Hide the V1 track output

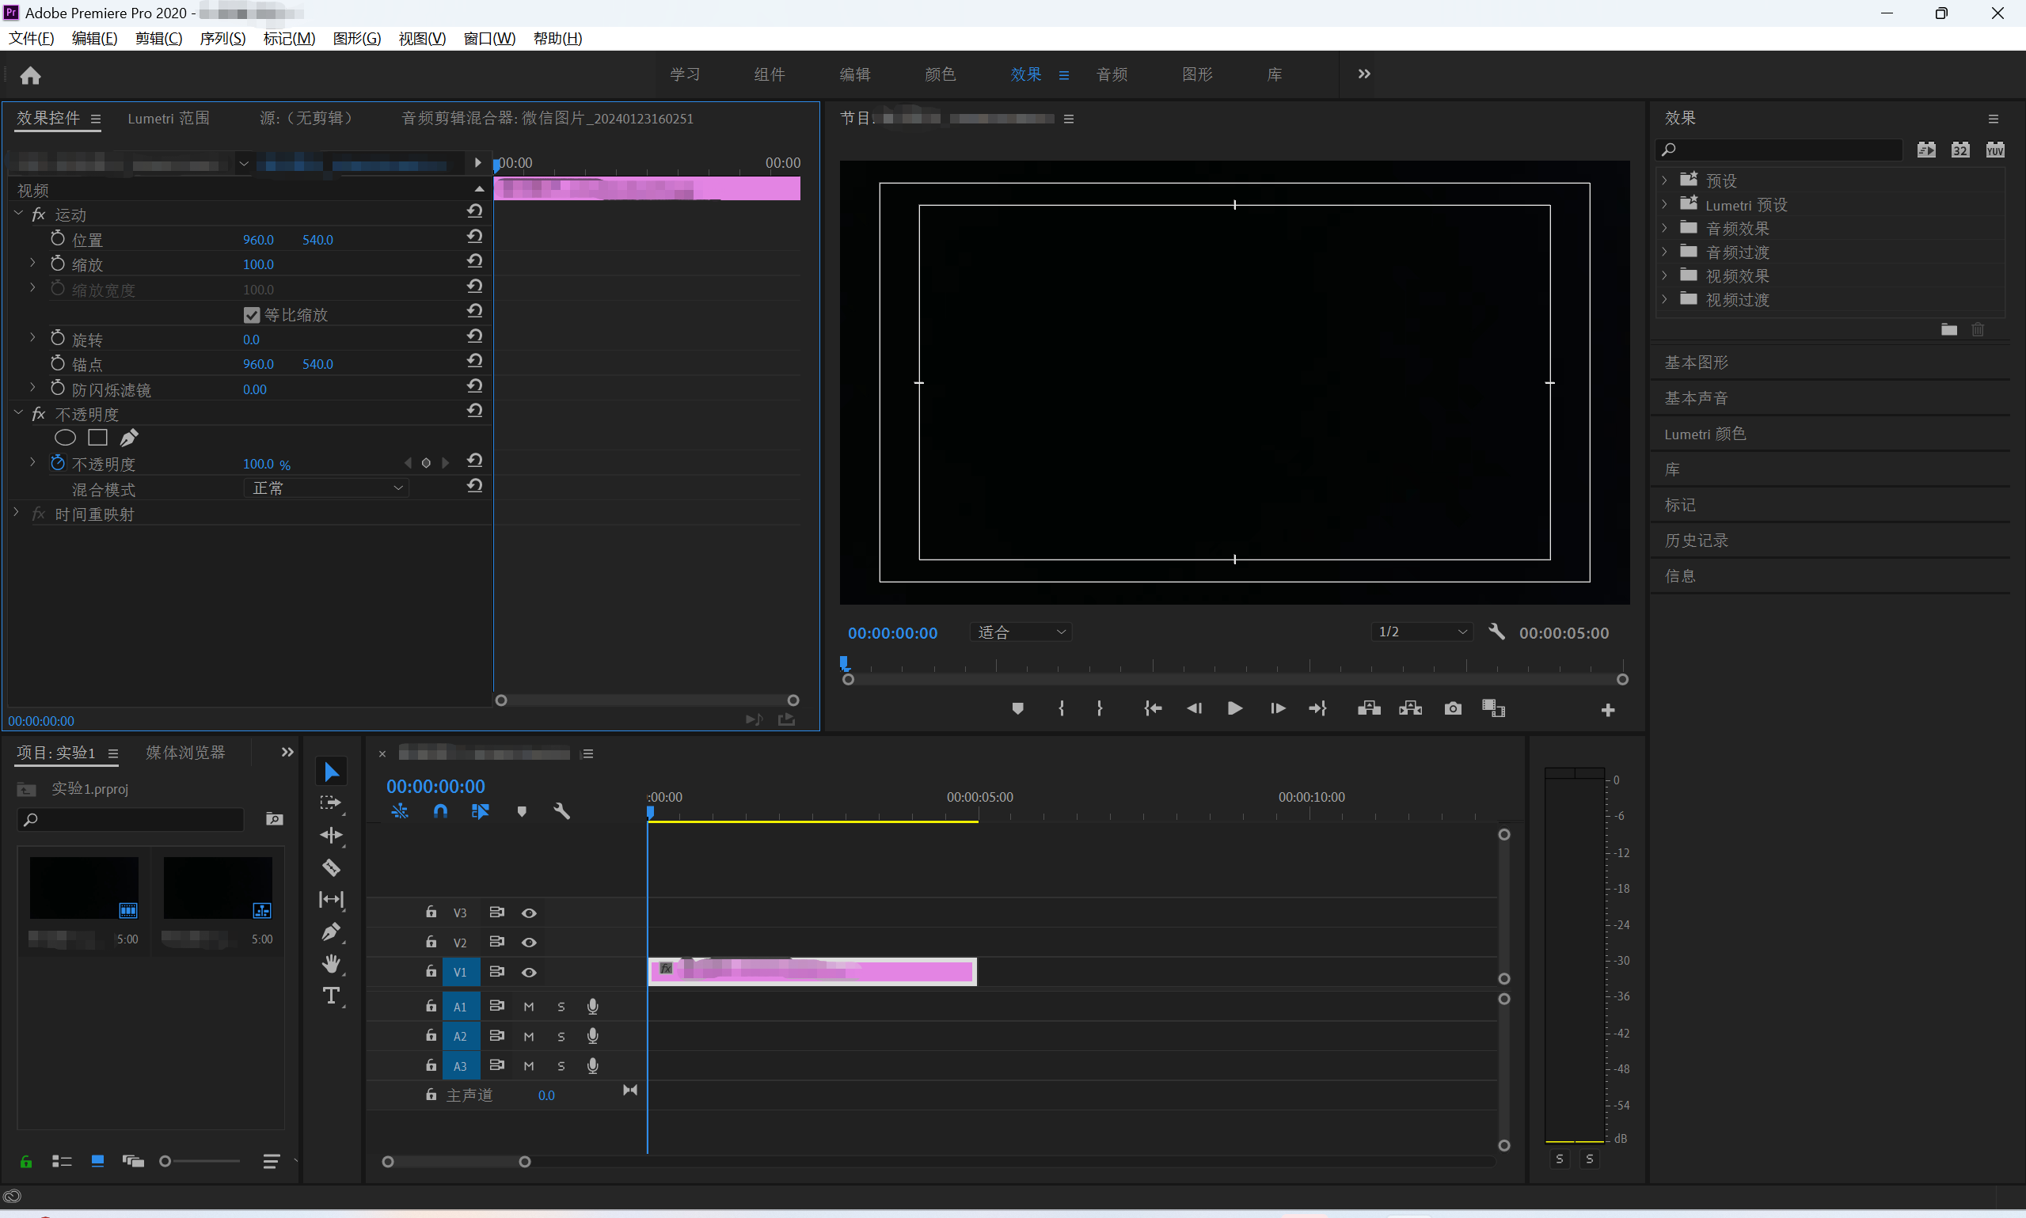[x=529, y=973]
